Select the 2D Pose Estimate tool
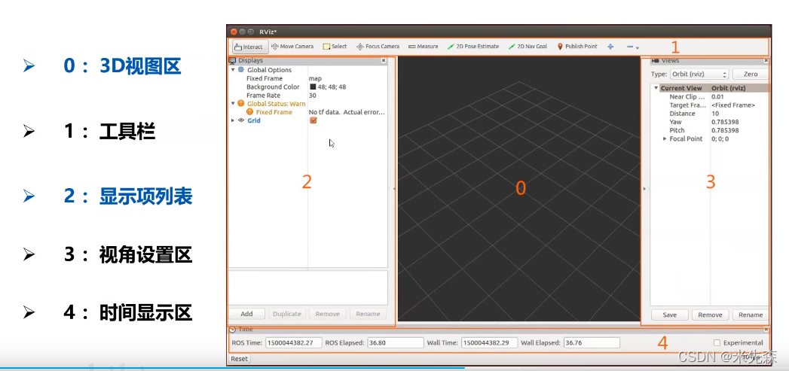The image size is (789, 371). coord(473,46)
